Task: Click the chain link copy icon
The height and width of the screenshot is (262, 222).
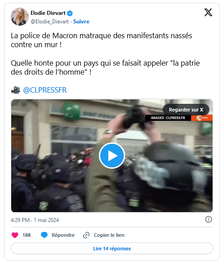Action: (x=86, y=235)
